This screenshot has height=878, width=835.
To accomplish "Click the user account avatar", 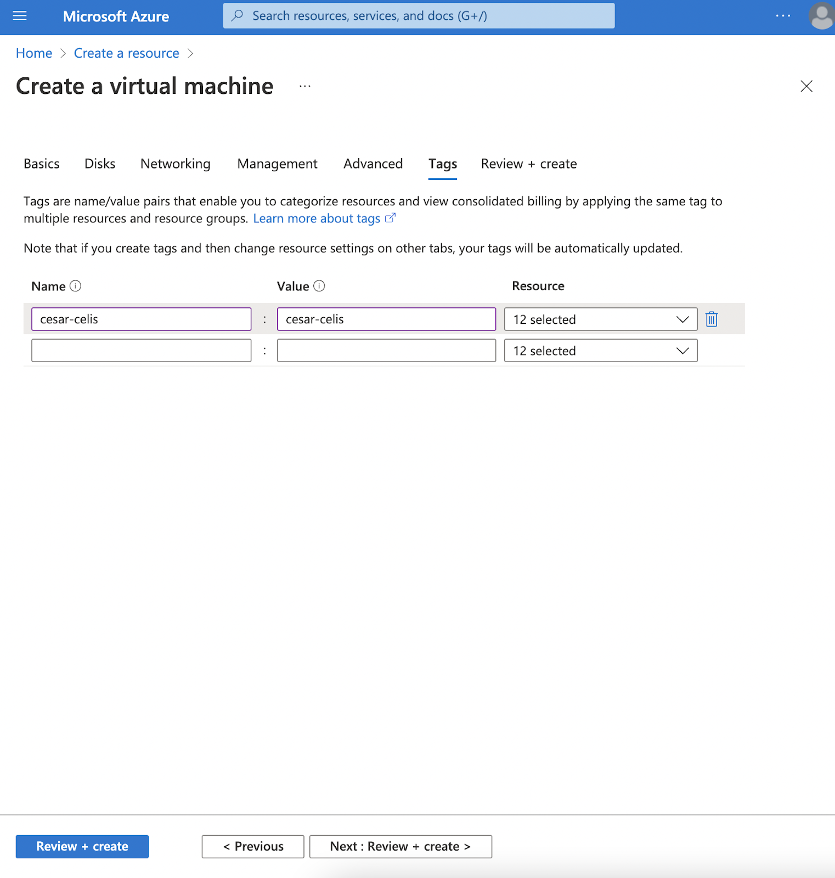I will tap(821, 16).
